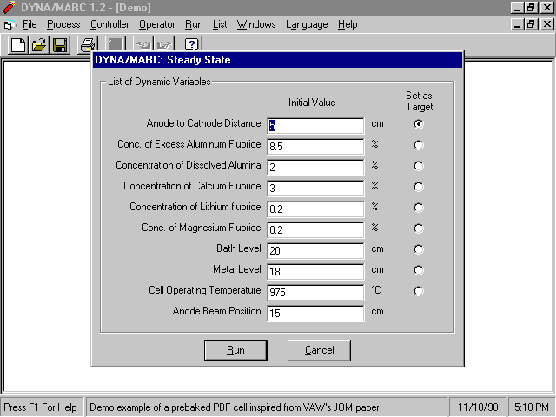556x417 pixels.
Task: Open the File menu
Action: coord(30,24)
